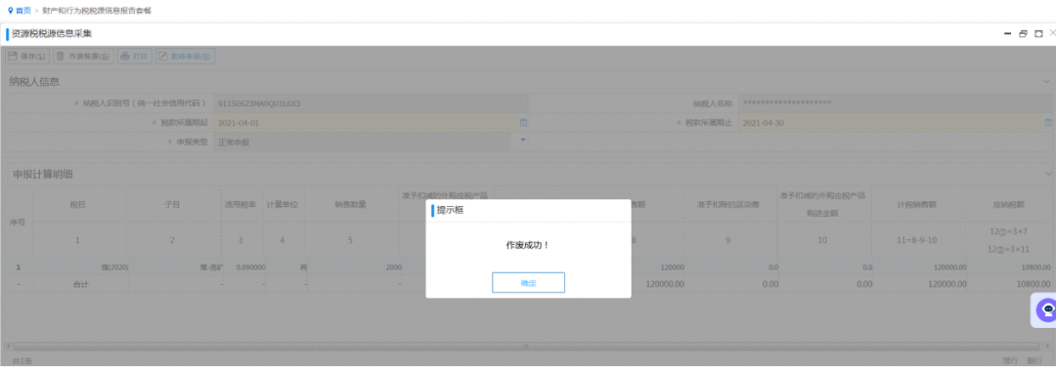Click the 纳税人名称 masked value field
The height and width of the screenshot is (367, 1056).
click(895, 103)
